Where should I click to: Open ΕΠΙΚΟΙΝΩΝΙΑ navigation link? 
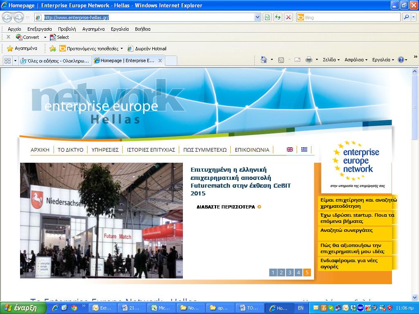(x=252, y=150)
